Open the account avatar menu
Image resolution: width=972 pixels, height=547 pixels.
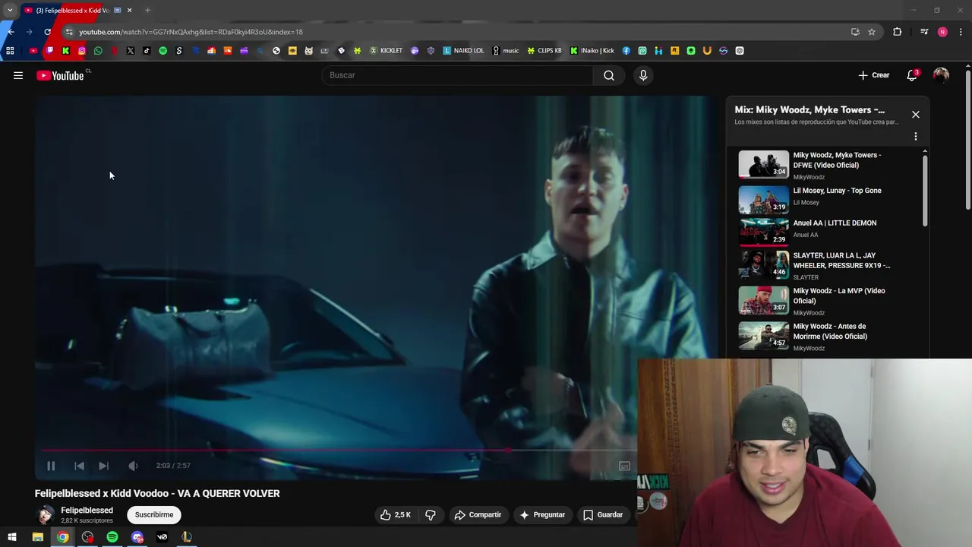(x=941, y=75)
